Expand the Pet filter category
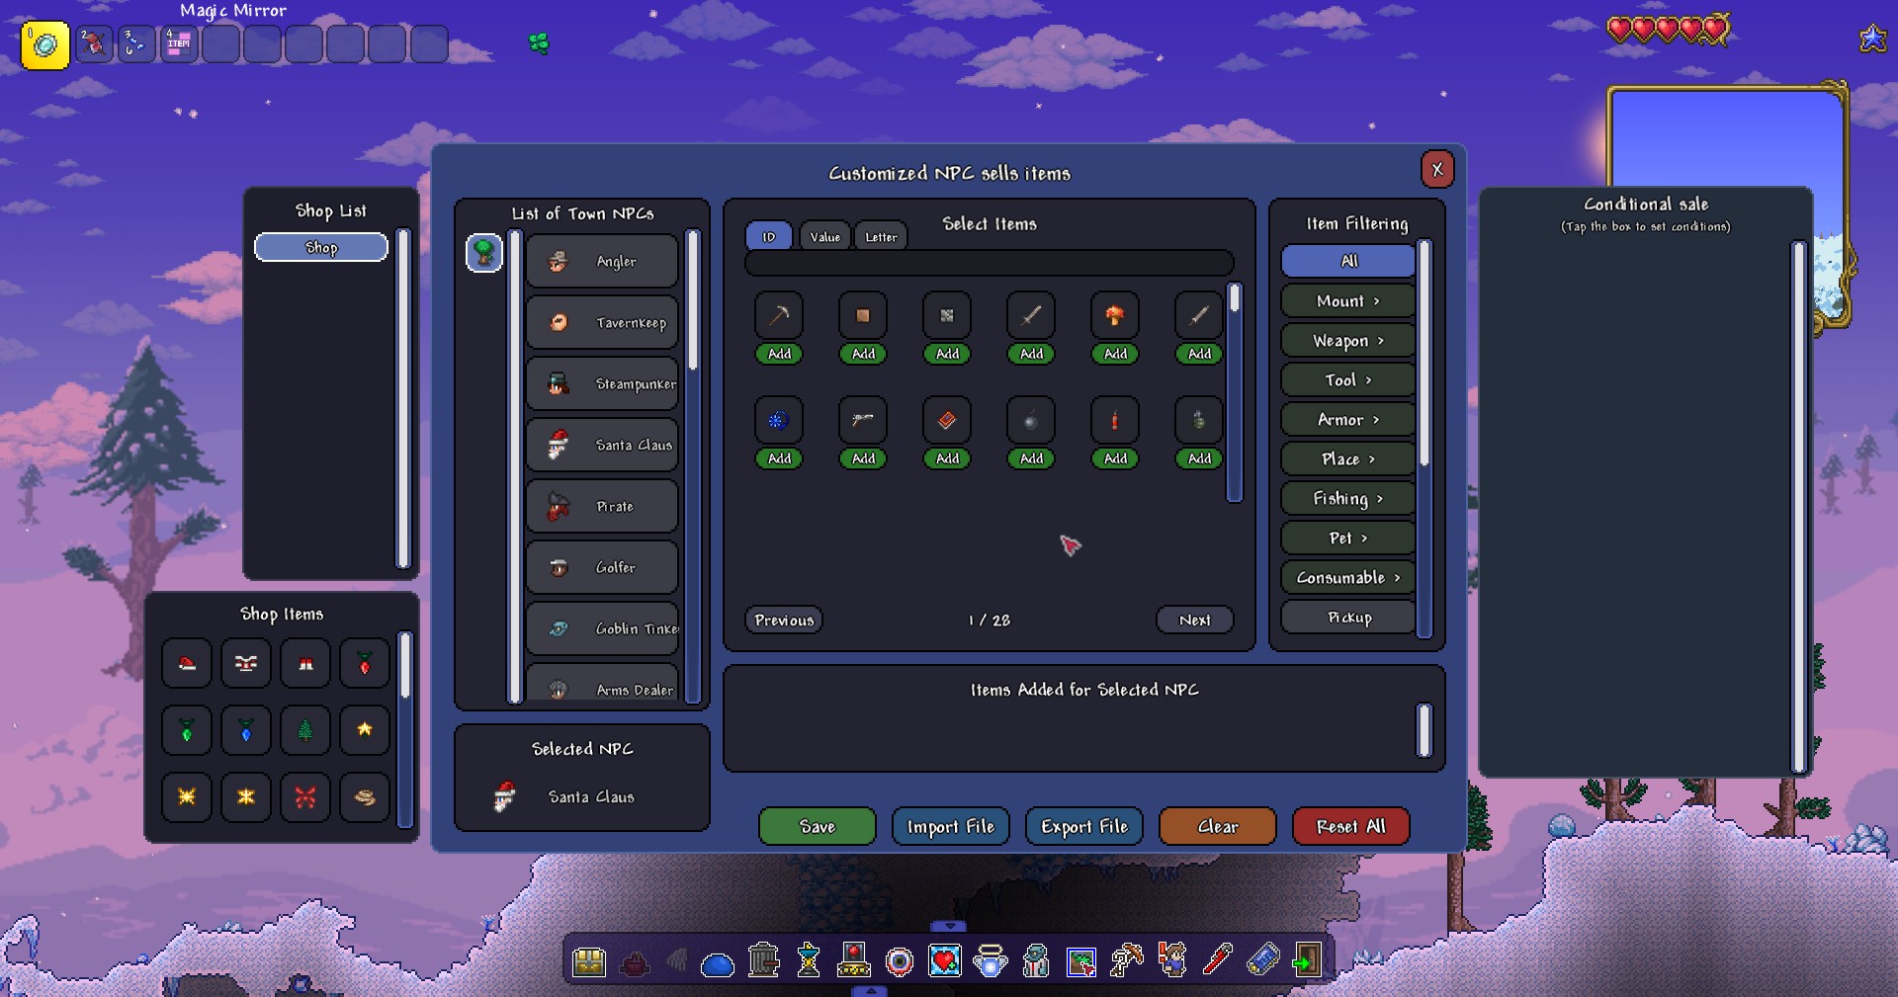This screenshot has width=1898, height=997. point(1348,538)
